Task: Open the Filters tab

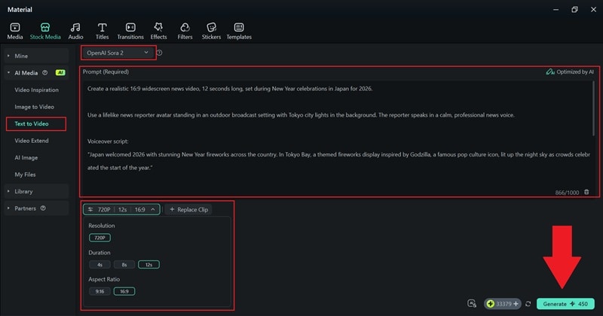Action: tap(185, 31)
